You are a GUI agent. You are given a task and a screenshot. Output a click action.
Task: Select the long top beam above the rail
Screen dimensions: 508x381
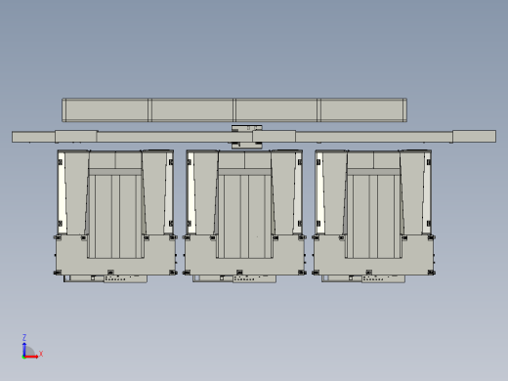[x=234, y=110]
